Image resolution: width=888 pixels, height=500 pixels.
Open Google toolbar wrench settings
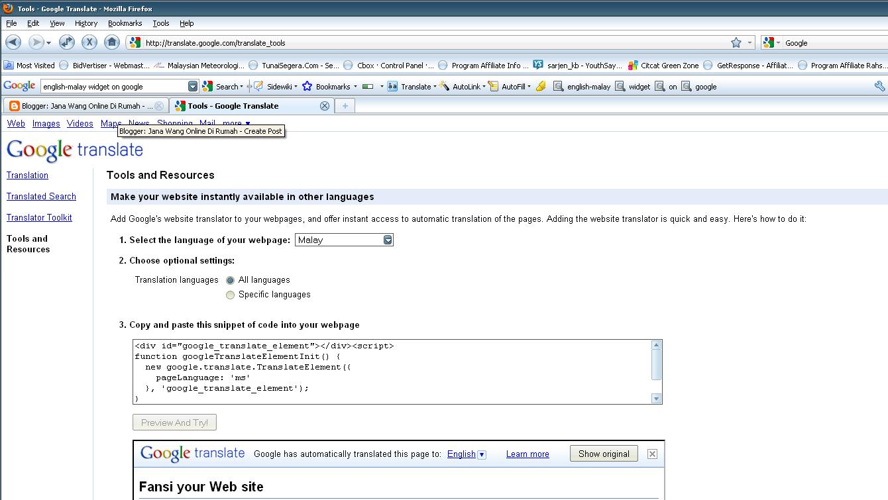coord(879,86)
